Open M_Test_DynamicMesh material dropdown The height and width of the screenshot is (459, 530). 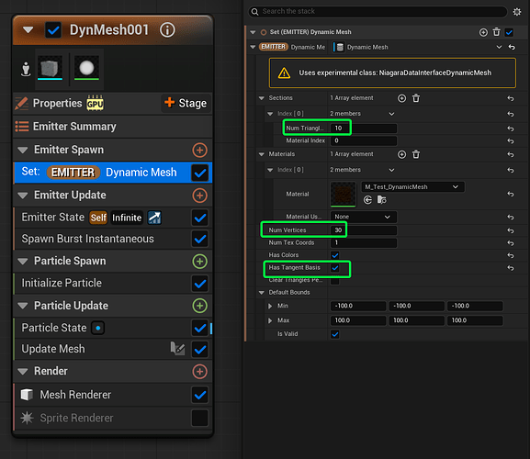412,187
